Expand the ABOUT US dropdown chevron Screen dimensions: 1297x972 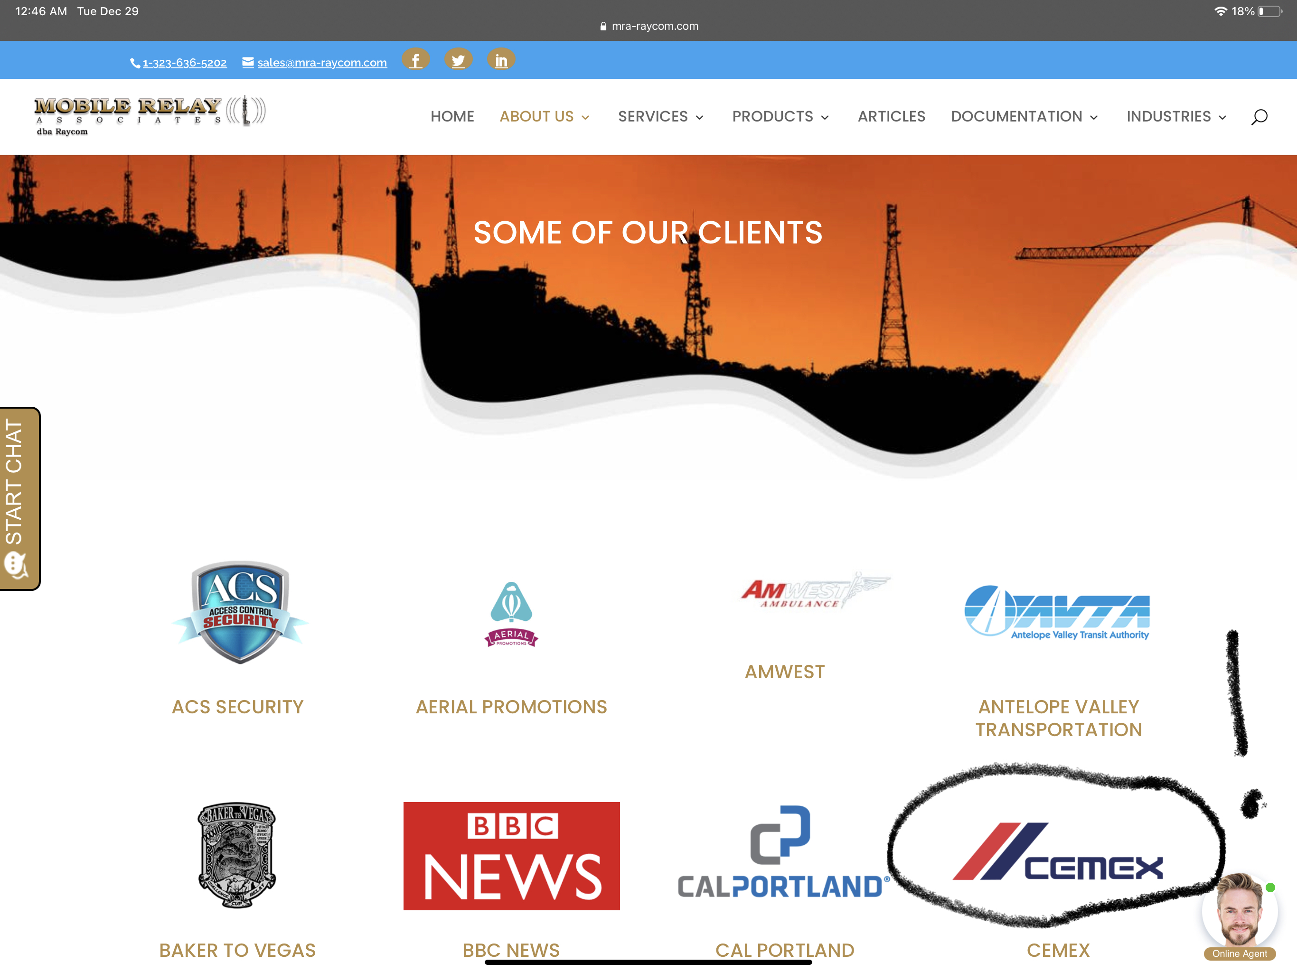(x=585, y=118)
